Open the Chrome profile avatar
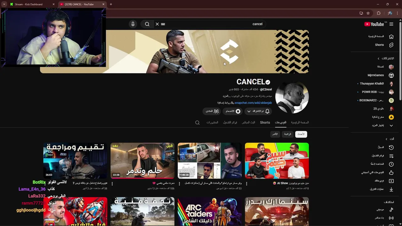402x226 pixels. coord(390,13)
